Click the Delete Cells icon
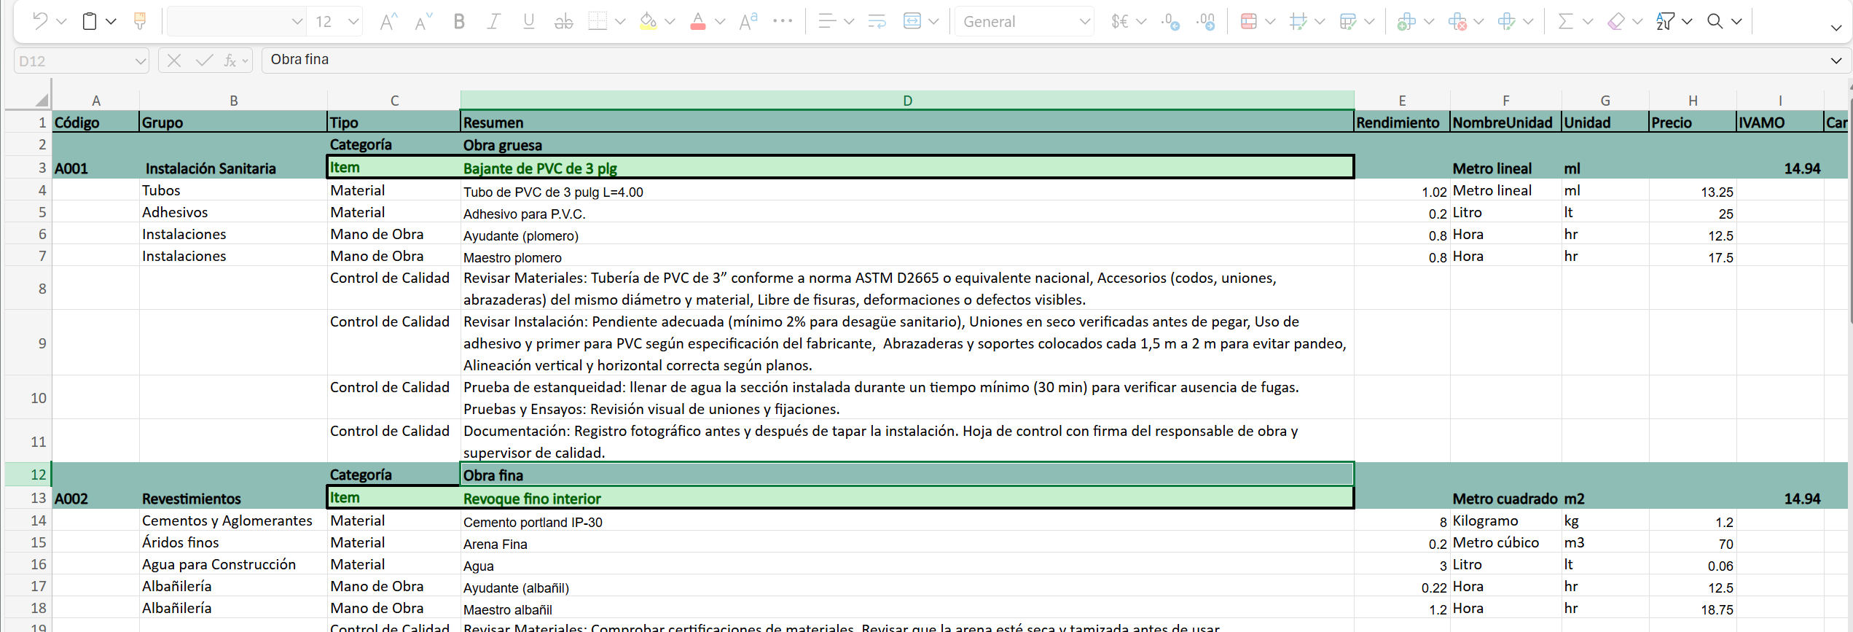 click(x=1457, y=22)
